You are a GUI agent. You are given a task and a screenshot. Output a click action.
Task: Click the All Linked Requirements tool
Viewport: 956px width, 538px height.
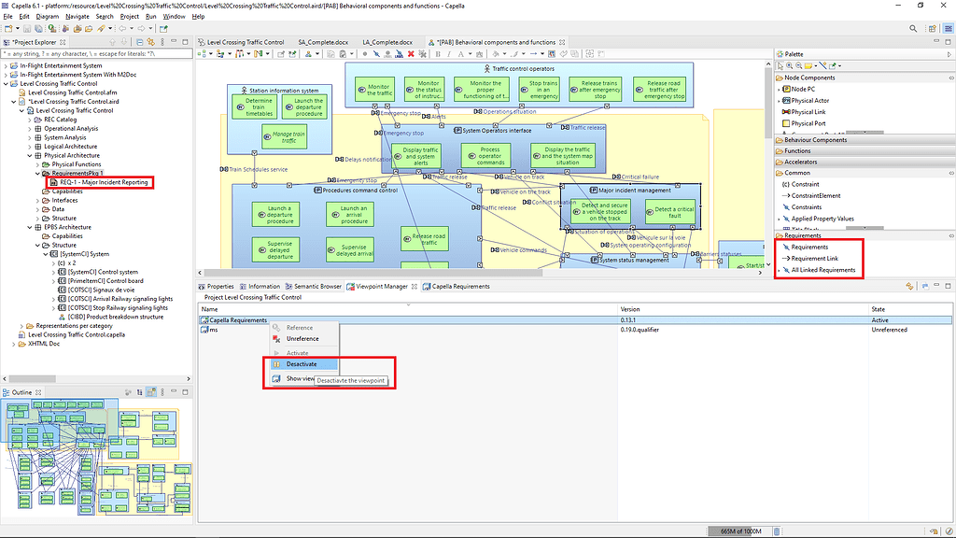pos(822,269)
